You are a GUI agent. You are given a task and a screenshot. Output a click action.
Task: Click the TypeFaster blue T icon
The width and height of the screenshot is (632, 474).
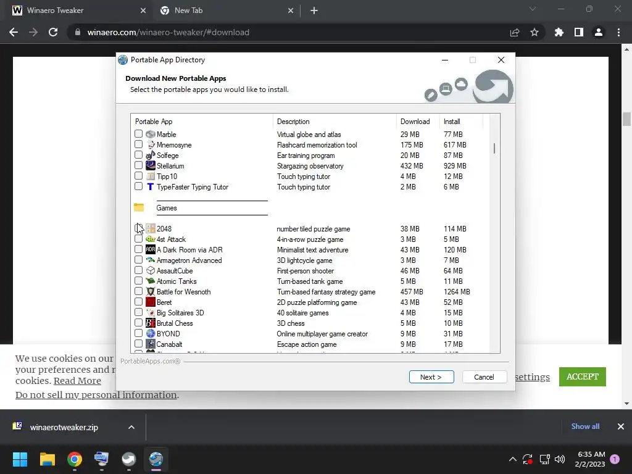151,186
